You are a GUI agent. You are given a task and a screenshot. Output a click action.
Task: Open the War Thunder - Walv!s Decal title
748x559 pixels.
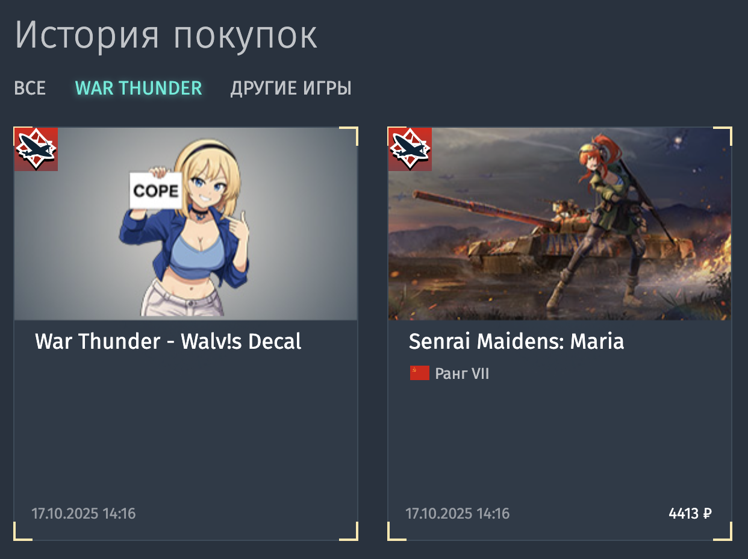coord(168,342)
